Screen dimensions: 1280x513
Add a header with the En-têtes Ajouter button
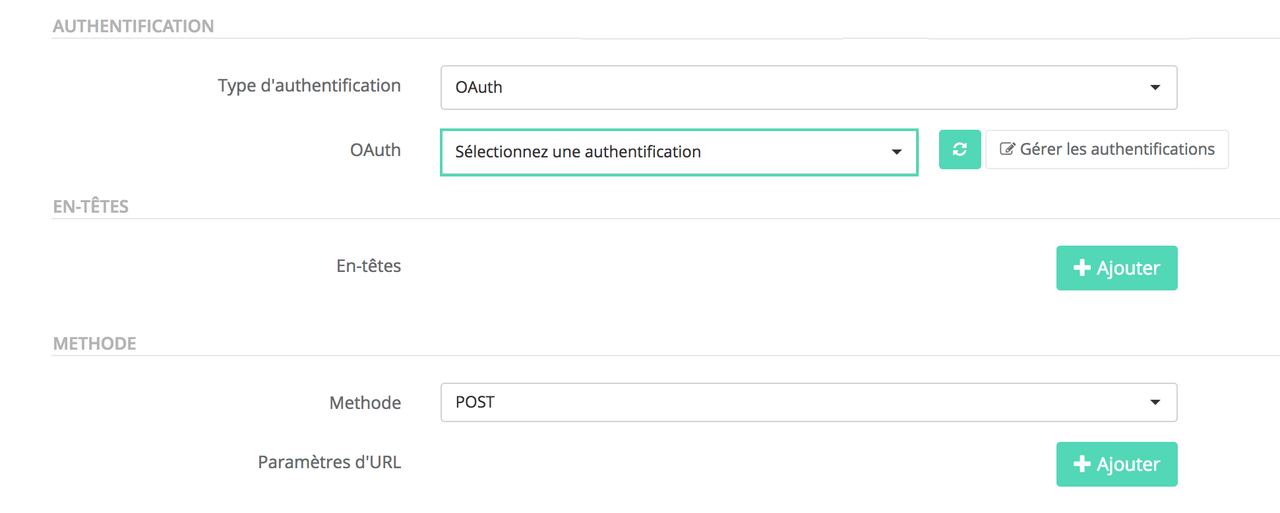(1116, 268)
